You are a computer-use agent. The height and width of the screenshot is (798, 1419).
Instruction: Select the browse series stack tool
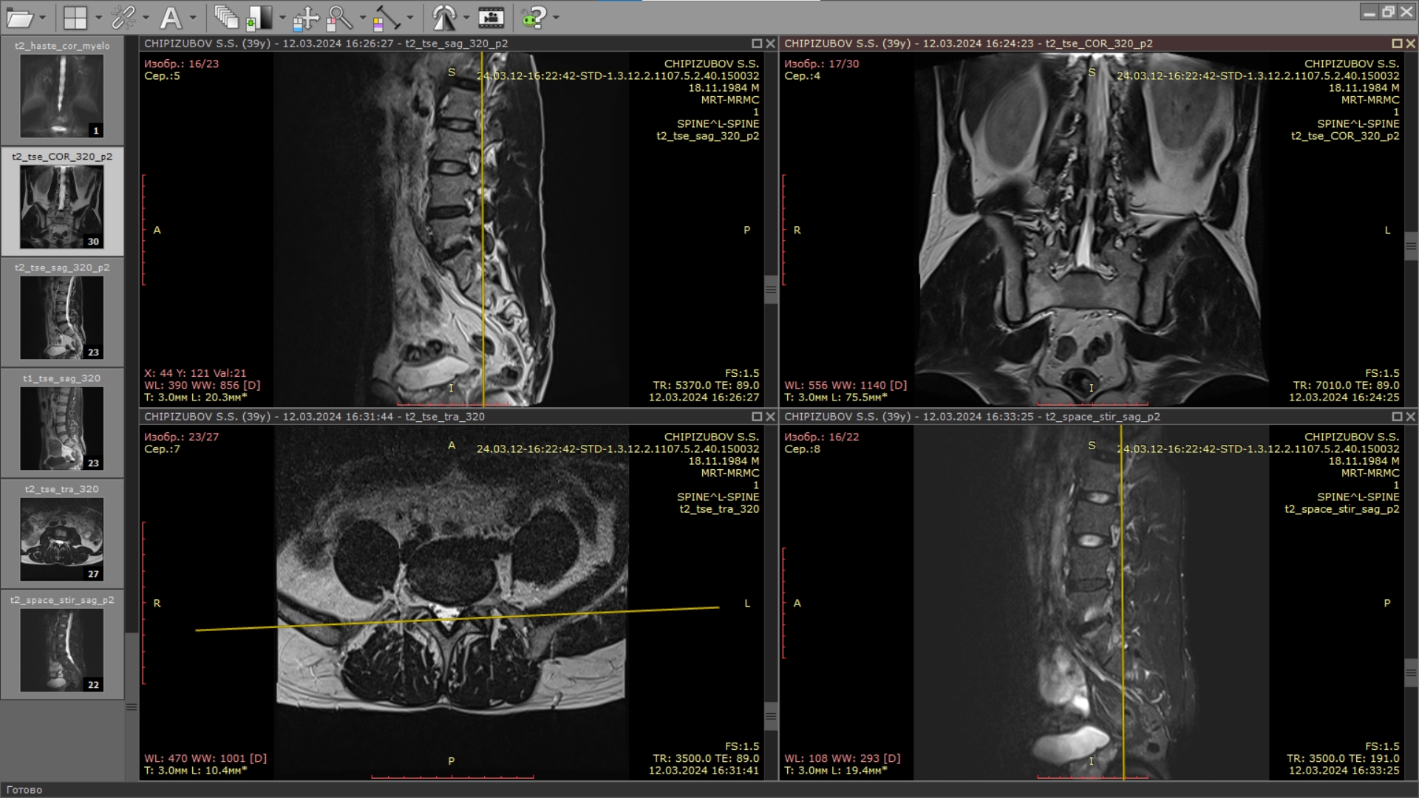225,18
